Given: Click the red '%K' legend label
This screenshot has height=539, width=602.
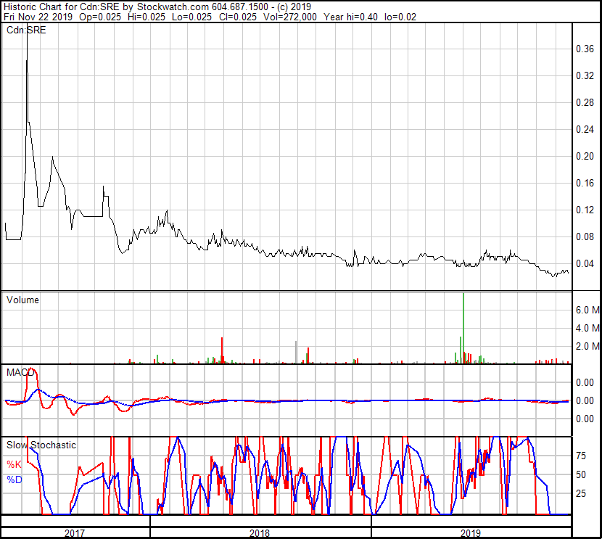Looking at the screenshot, I should [15, 464].
